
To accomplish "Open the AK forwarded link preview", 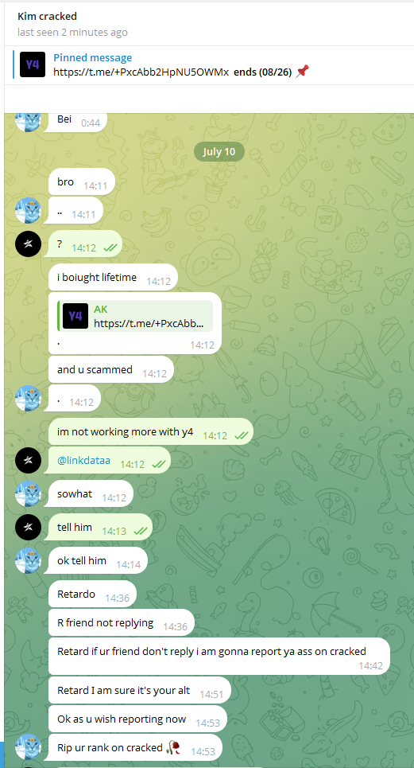I will pos(135,316).
